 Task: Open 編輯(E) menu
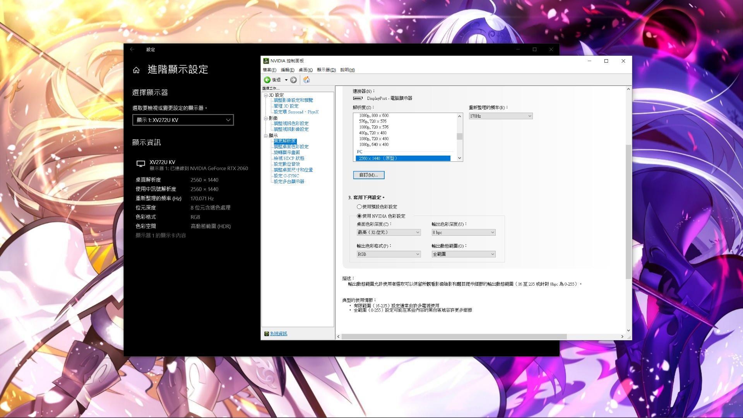(x=288, y=70)
